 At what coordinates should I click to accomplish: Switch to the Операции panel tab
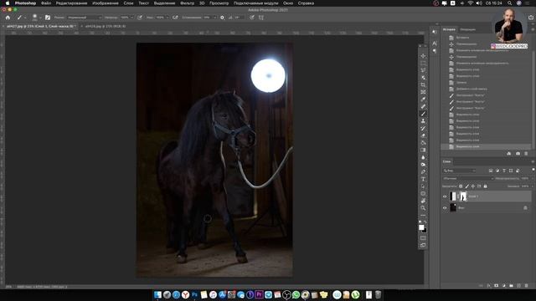point(467,30)
